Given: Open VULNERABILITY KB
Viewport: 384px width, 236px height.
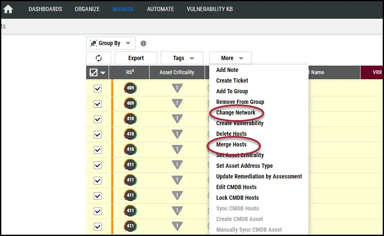Looking at the screenshot, I should coord(210,9).
